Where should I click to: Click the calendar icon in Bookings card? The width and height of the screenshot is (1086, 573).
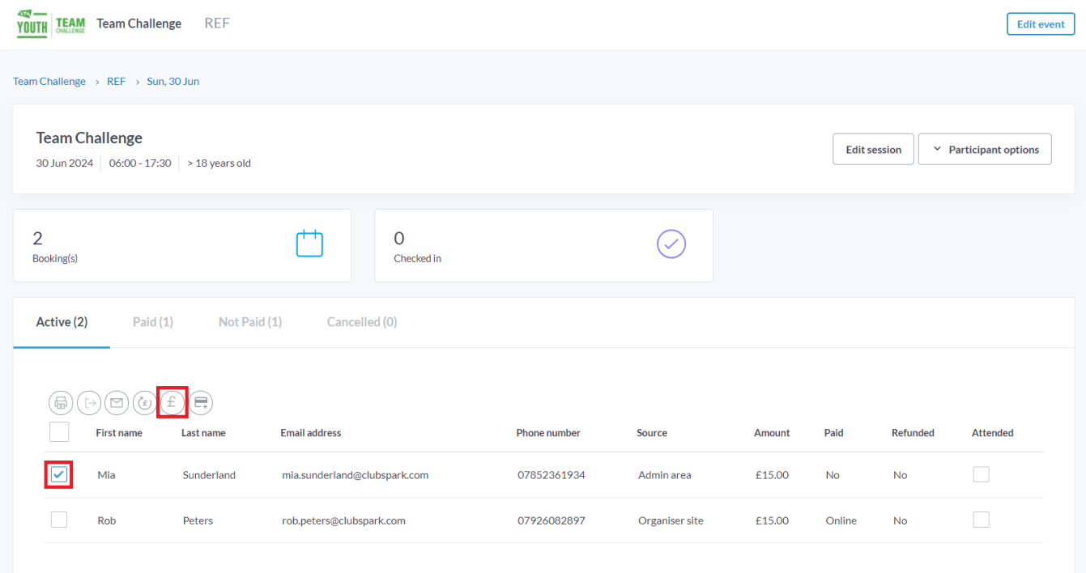coord(309,244)
